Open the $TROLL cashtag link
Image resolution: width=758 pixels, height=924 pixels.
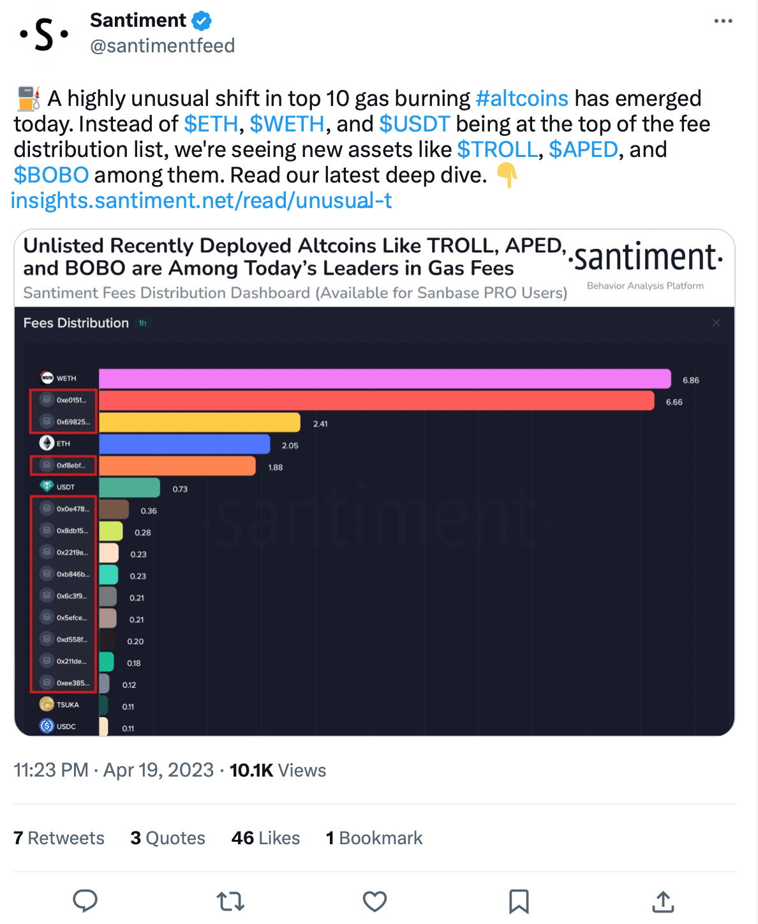pyautogui.click(x=497, y=149)
